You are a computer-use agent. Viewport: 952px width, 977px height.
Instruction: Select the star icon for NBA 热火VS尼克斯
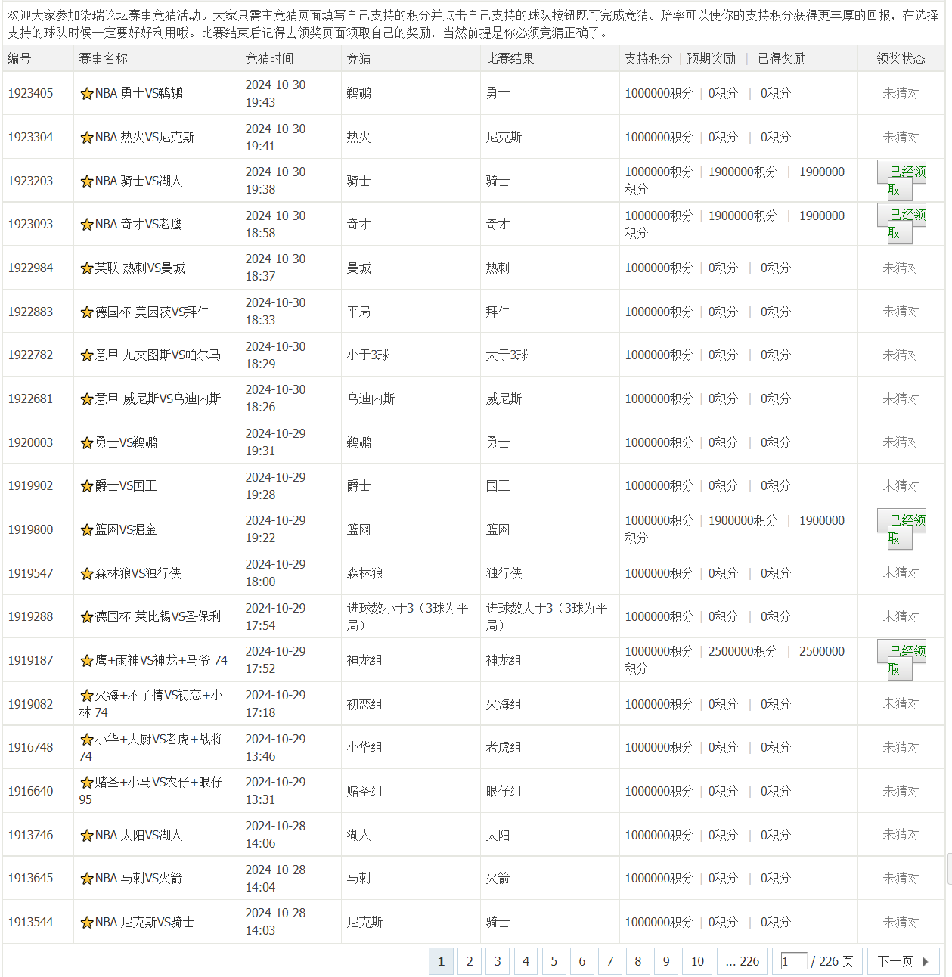[x=85, y=138]
